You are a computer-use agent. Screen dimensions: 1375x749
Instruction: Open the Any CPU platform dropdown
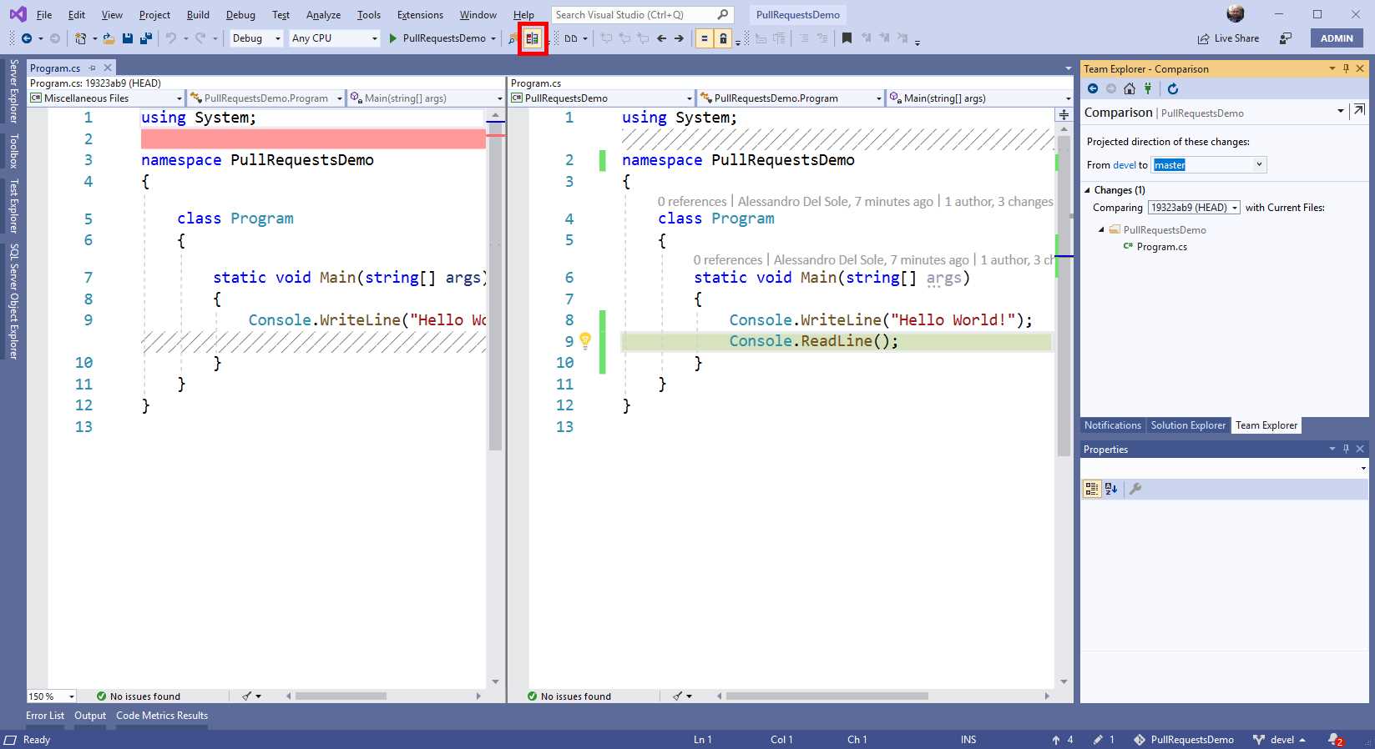click(335, 38)
